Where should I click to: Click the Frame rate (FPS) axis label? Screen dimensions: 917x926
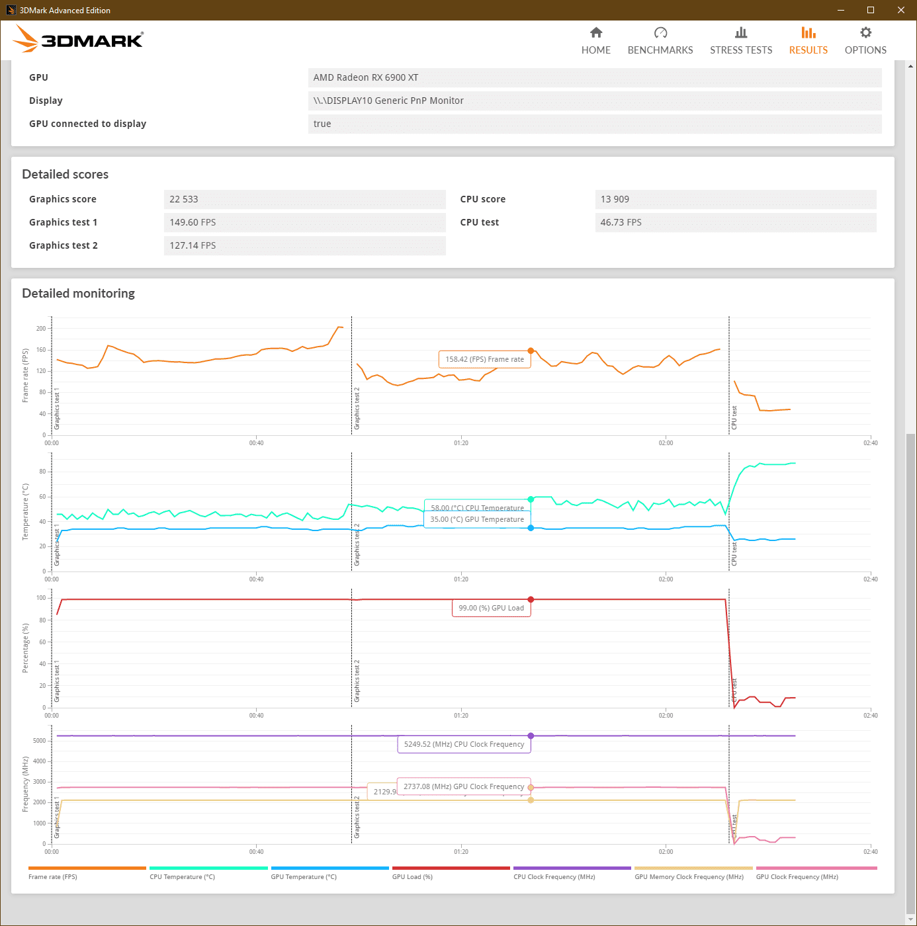coord(26,376)
